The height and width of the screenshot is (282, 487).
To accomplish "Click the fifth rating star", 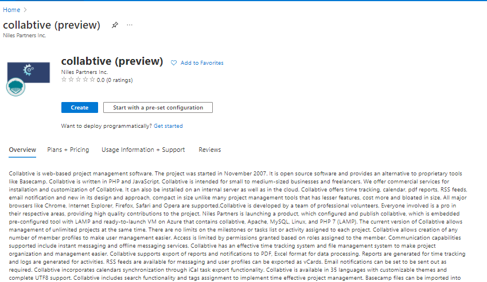I will click(92, 80).
